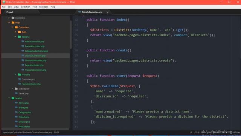Open ProductsController.php from the tree
The image size is (241, 136).
point(35,70)
